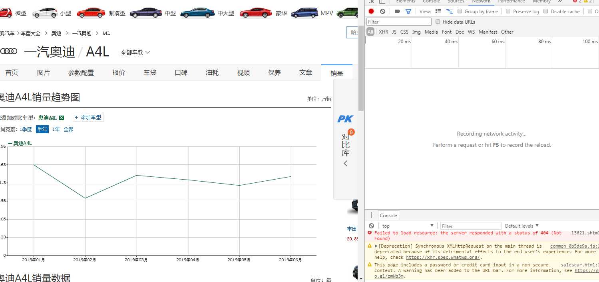
Task: Filter requests by WS type
Action: coord(472,32)
